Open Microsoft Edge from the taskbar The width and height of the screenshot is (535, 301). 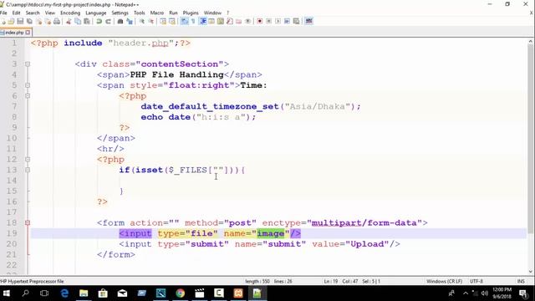point(64,293)
